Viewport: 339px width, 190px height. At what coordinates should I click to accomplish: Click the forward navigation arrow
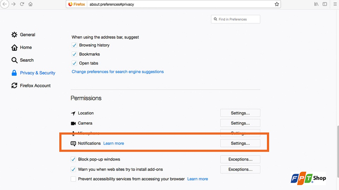[14, 4]
